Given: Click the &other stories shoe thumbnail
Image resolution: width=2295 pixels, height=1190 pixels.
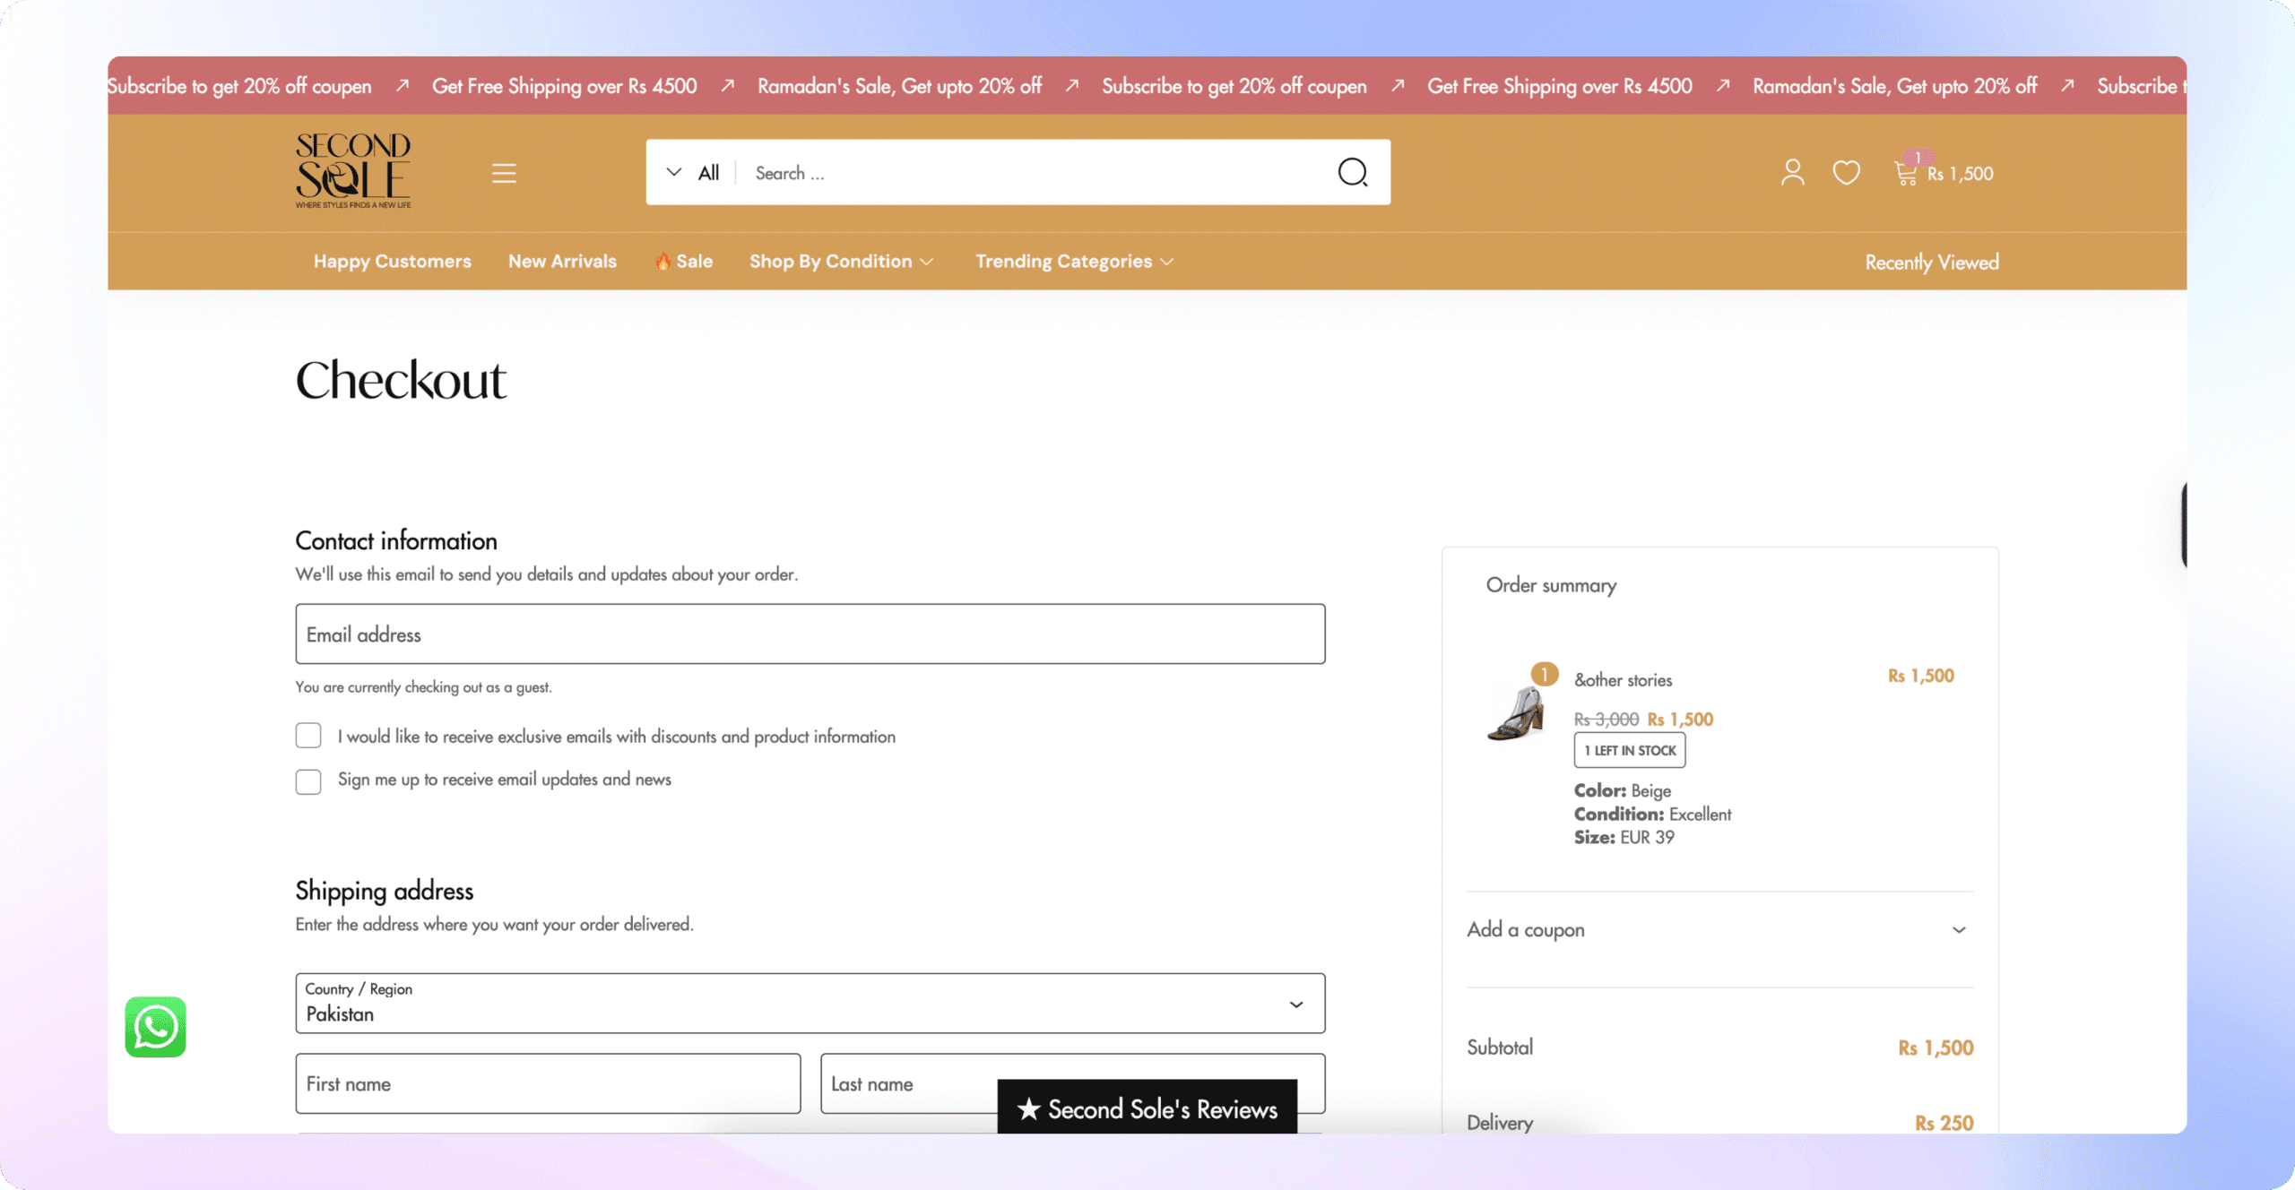Looking at the screenshot, I should click(x=1517, y=712).
